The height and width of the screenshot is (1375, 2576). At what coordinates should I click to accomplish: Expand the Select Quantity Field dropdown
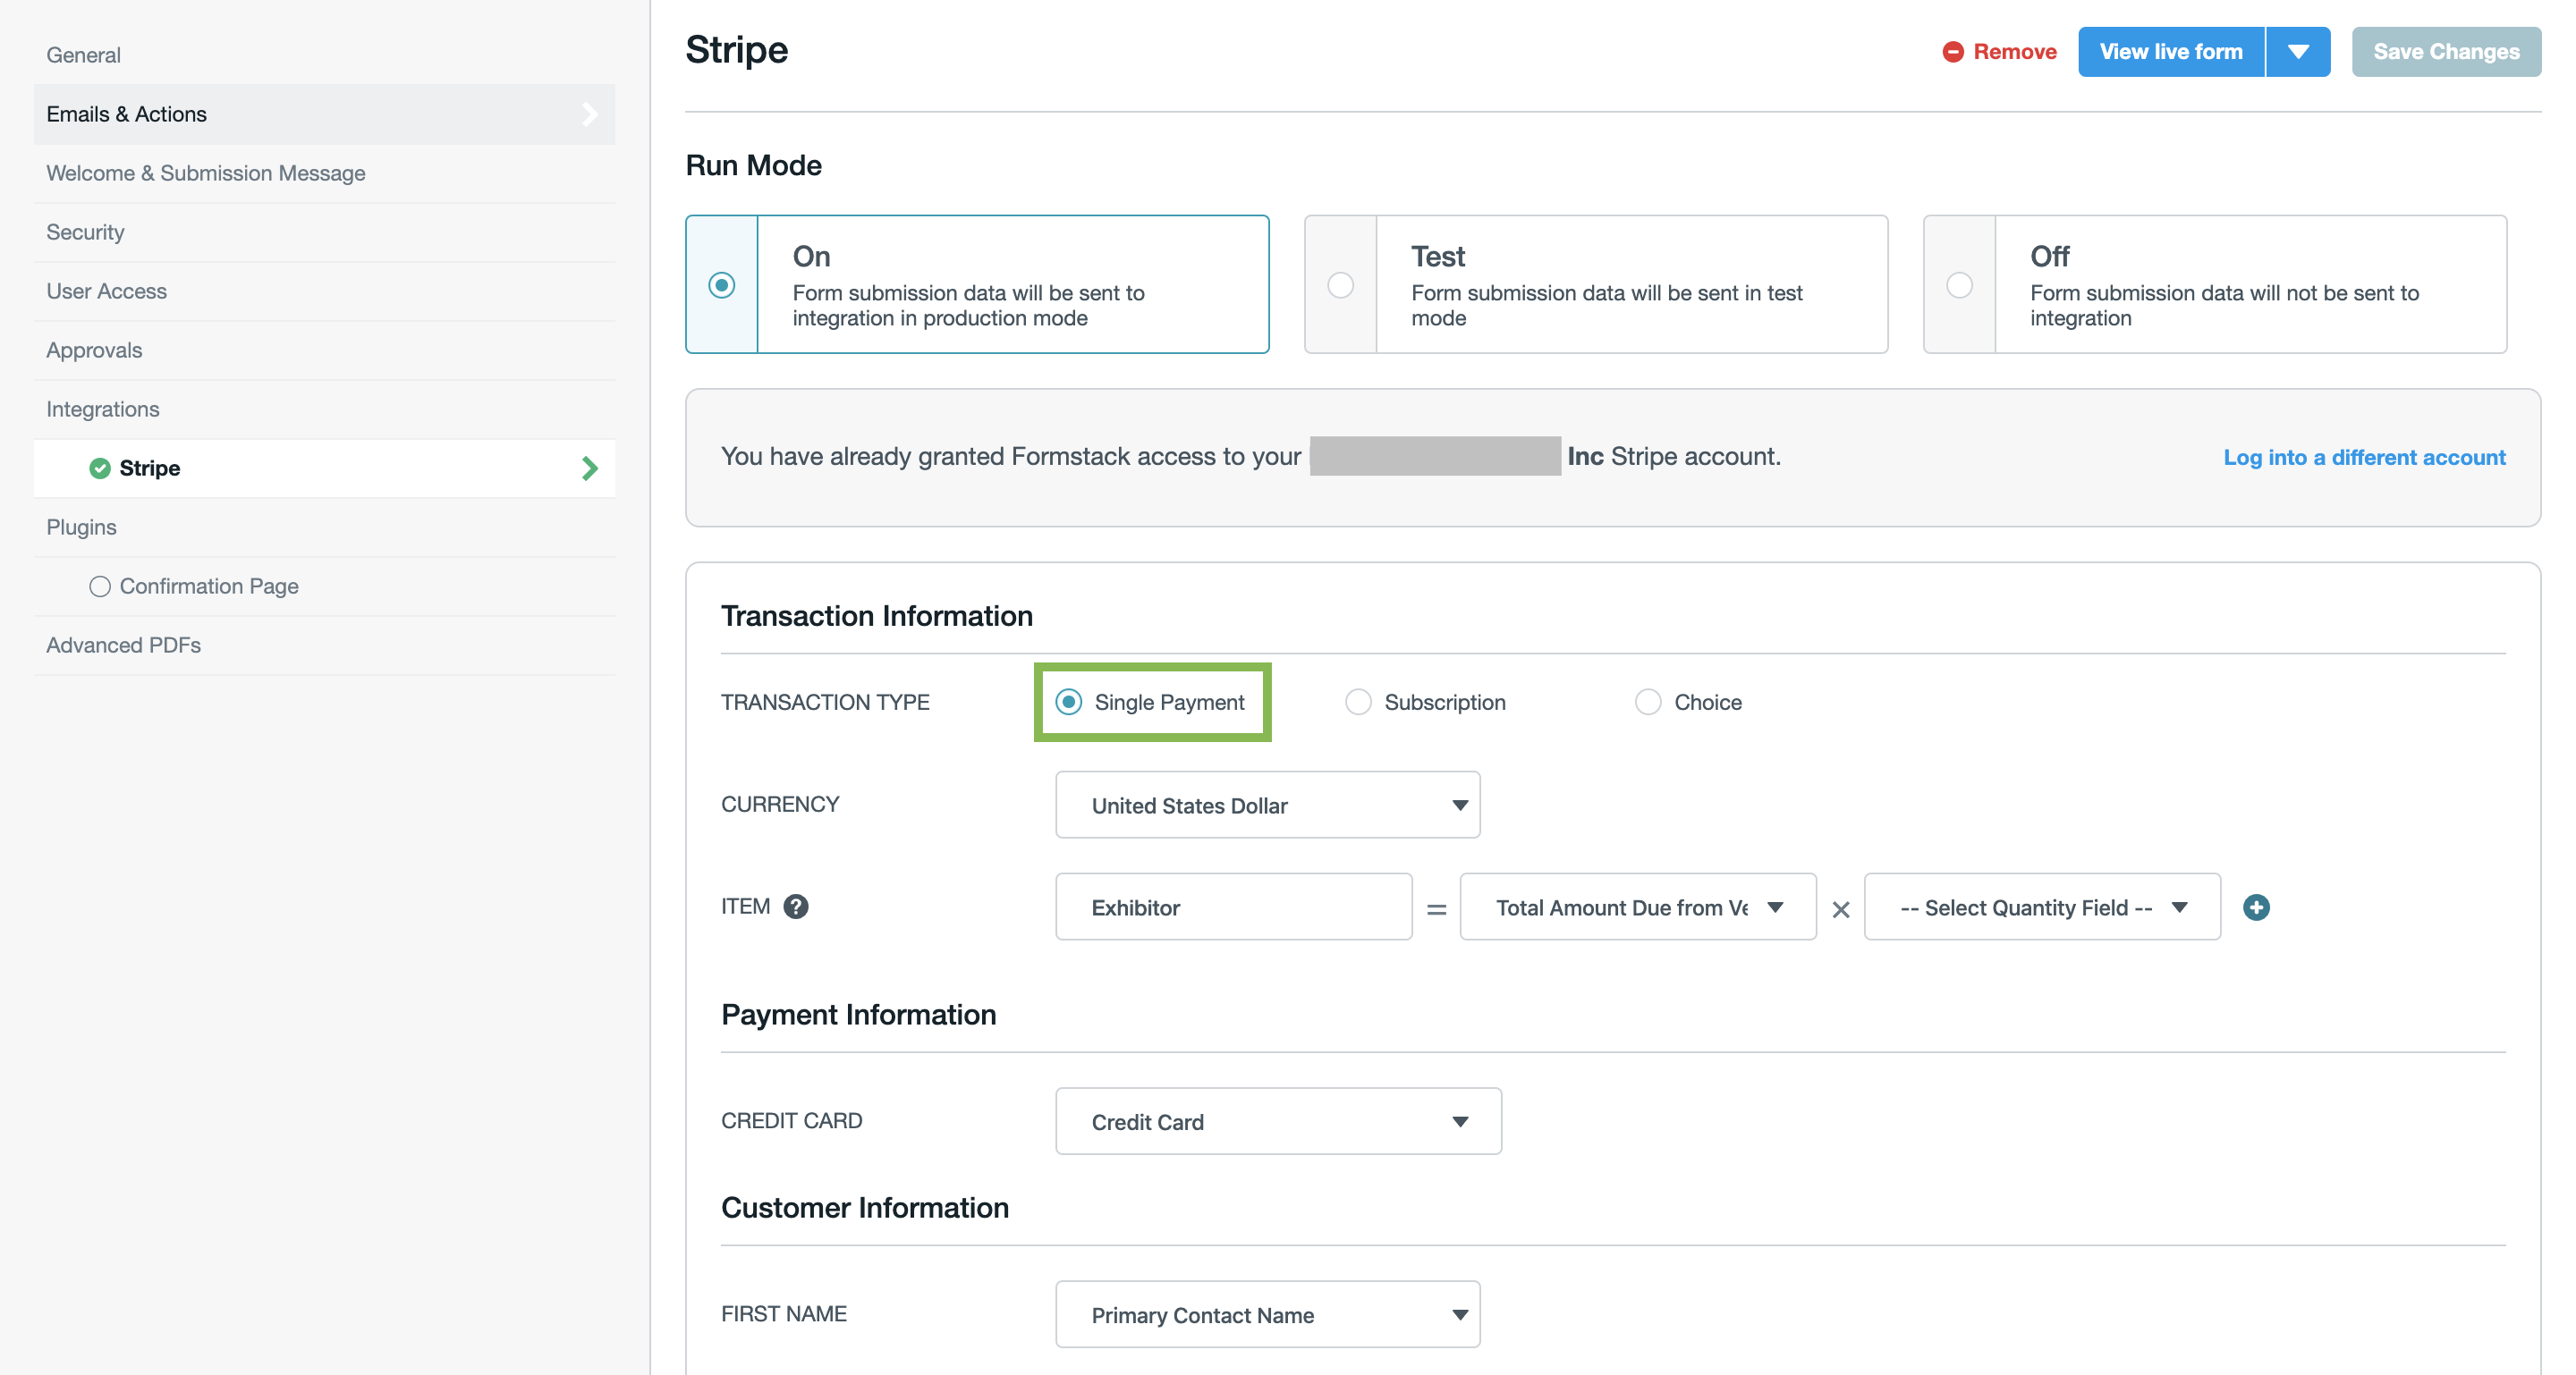click(x=2041, y=907)
